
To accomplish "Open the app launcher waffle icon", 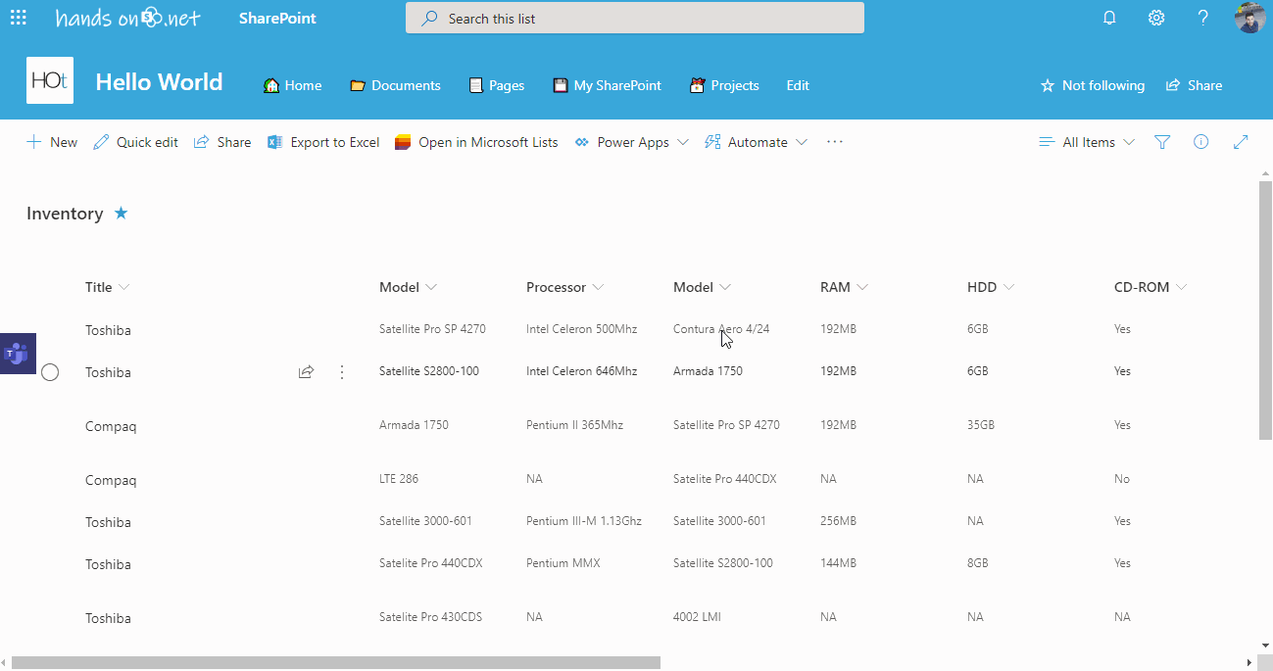I will (19, 18).
